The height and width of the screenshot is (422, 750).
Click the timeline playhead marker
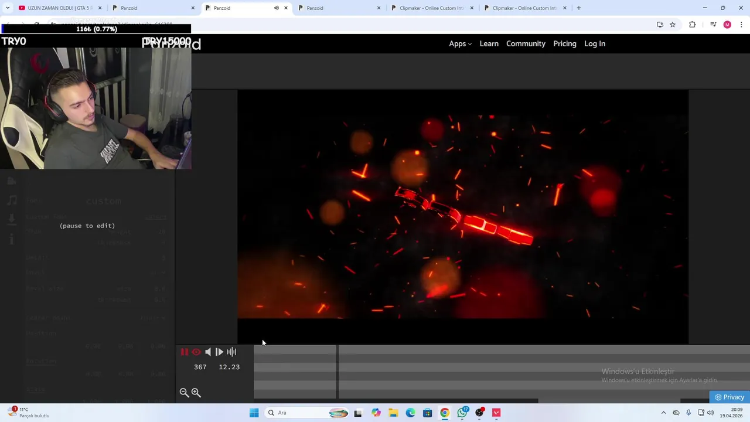coord(337,372)
